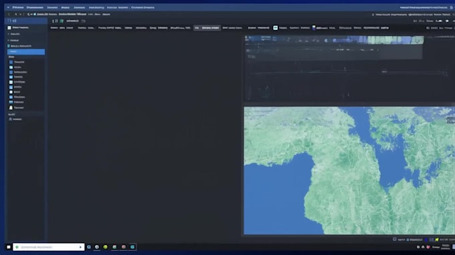This screenshot has height=255, width=455.
Task: Click the teal square icon in the main toolbar
Action: pos(276,28)
